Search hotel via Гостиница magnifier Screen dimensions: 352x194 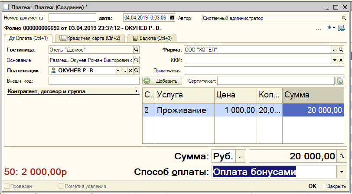pos(136,49)
